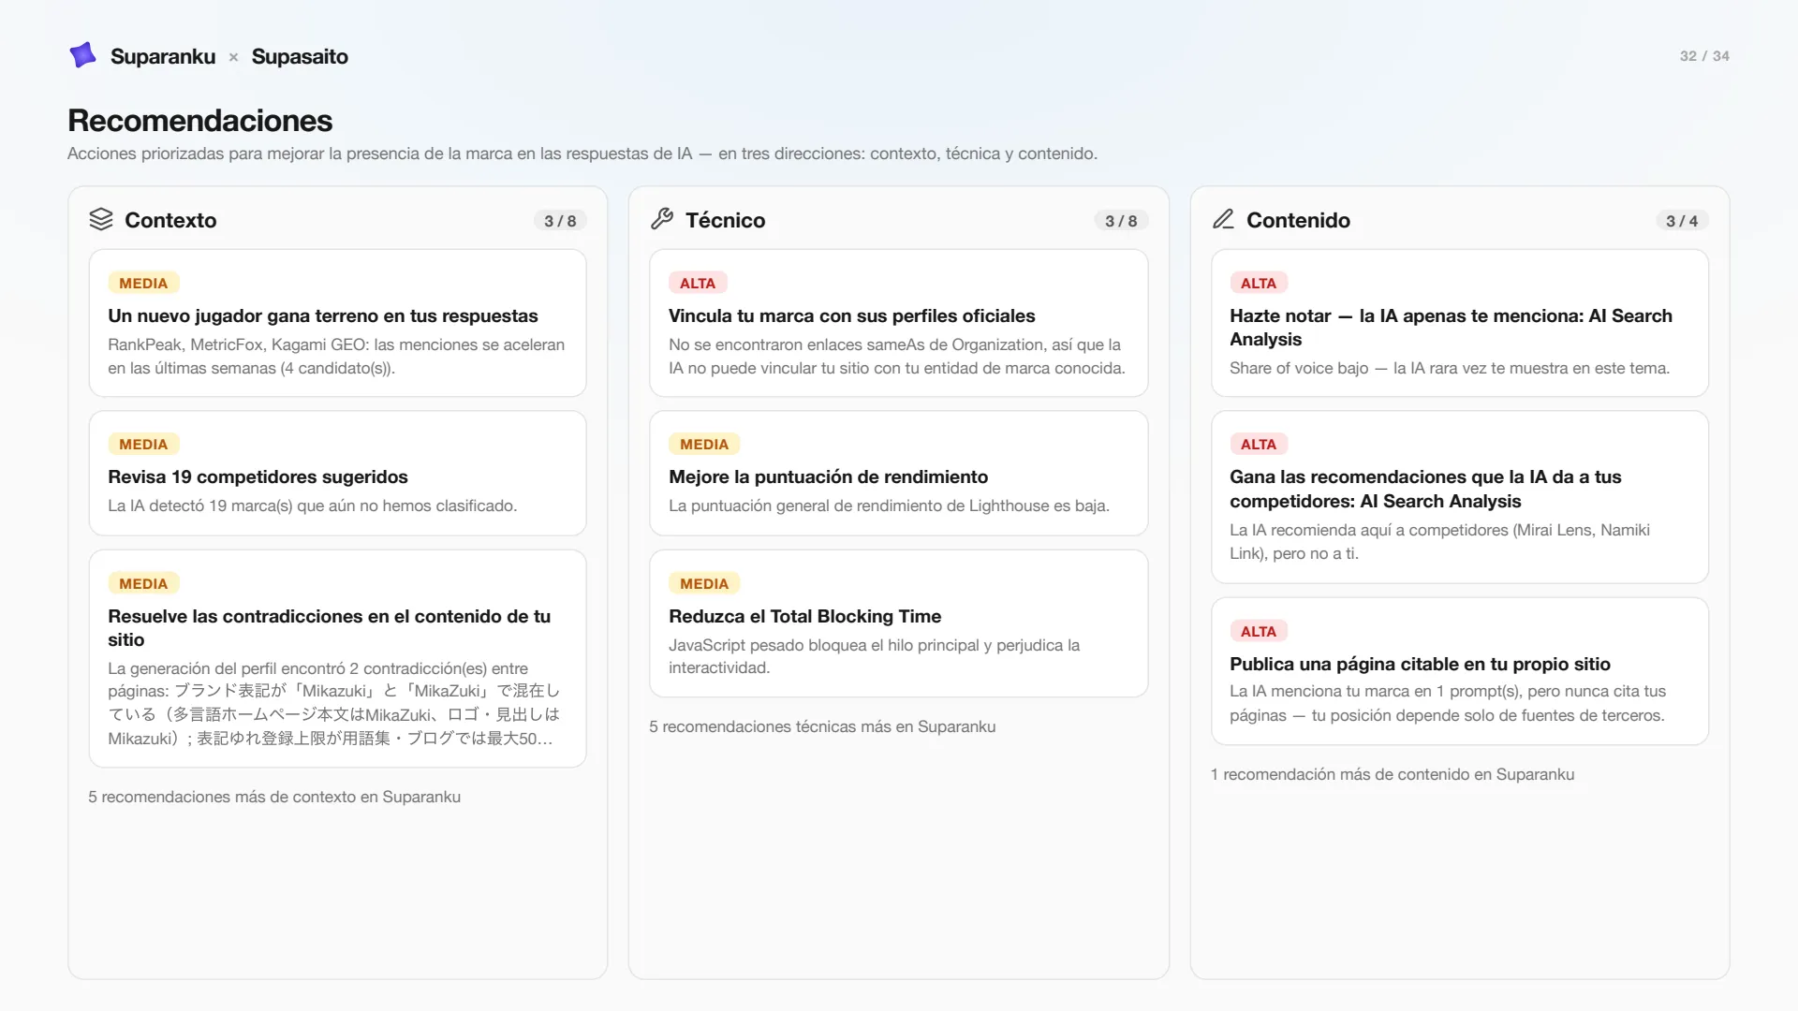Viewport: 1798px width, 1011px height.
Task: Click the Contexto layers icon
Action: point(101,219)
